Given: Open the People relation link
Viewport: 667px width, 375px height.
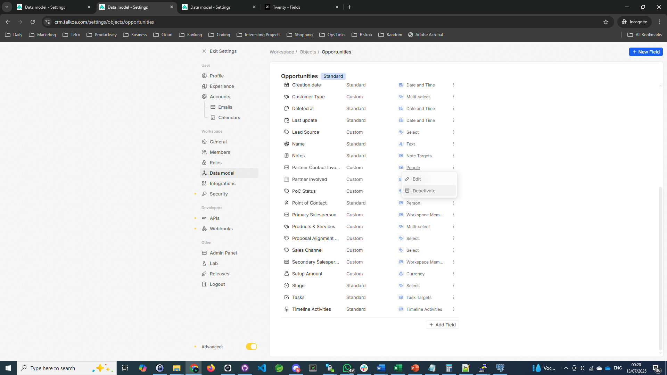Looking at the screenshot, I should 413,167.
